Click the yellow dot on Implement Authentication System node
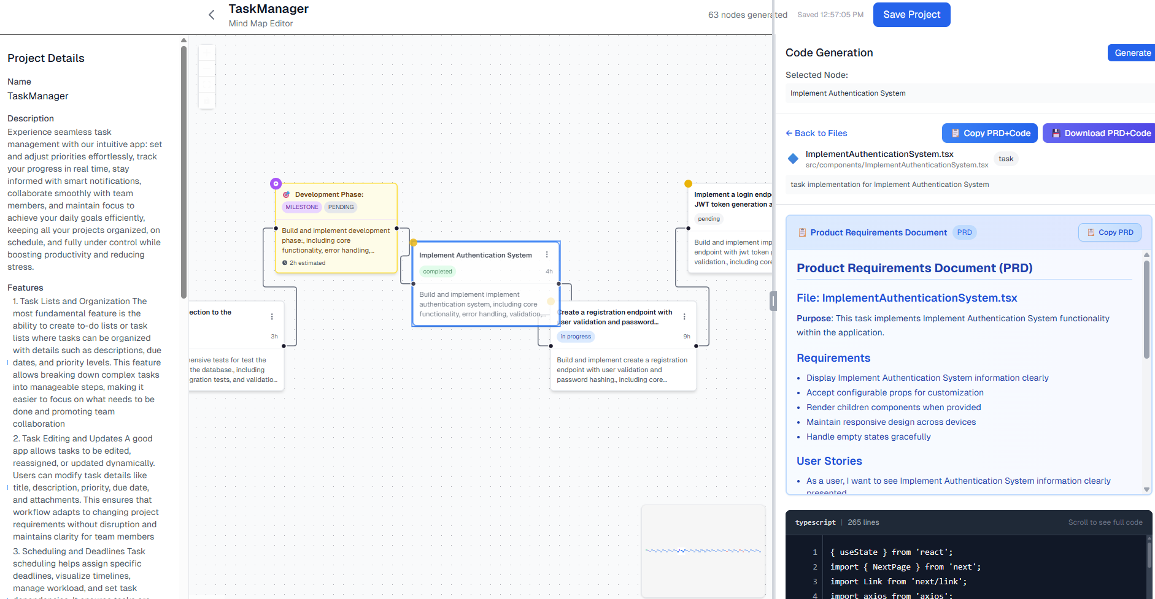 [414, 243]
